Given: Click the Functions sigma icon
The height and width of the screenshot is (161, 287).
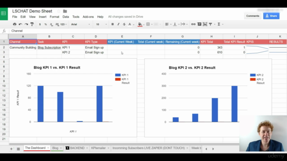Looking at the screenshot, I should click(219, 24).
